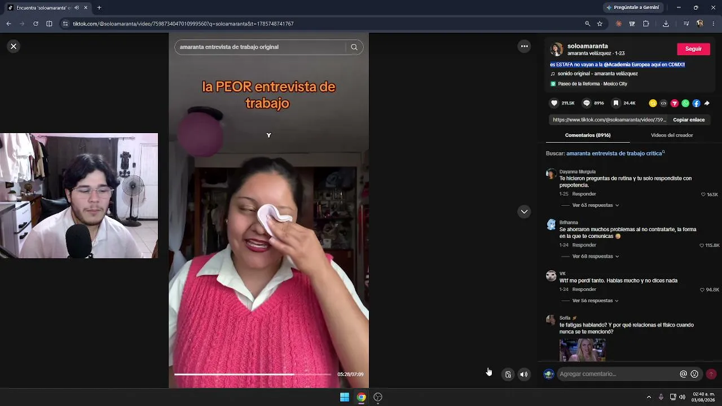Click the Chrome address bar URL
The height and width of the screenshot is (406, 722).
(x=183, y=24)
